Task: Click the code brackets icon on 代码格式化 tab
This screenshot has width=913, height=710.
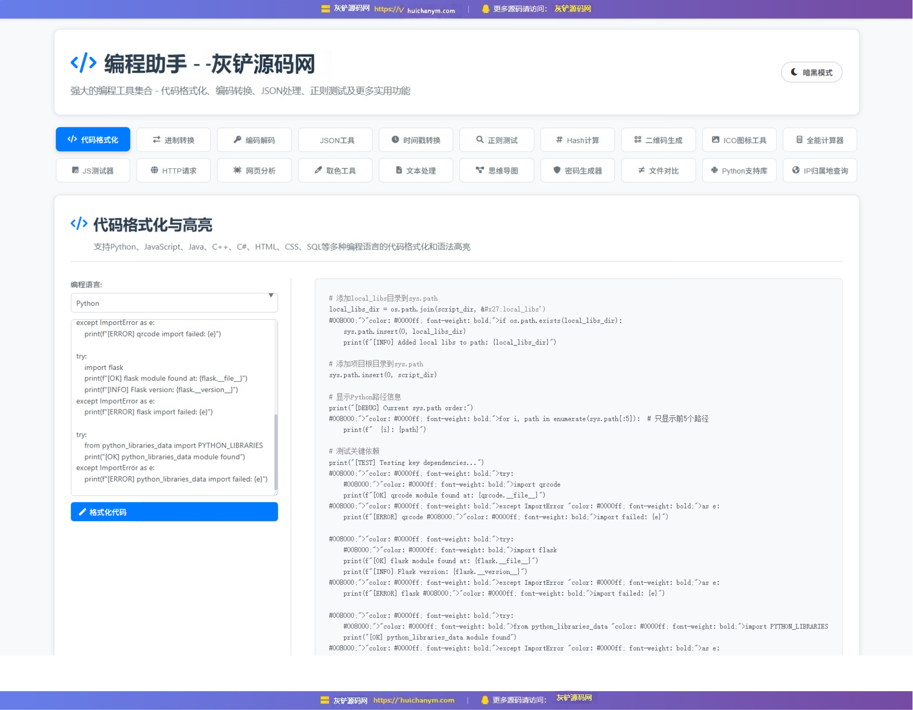Action: click(72, 139)
